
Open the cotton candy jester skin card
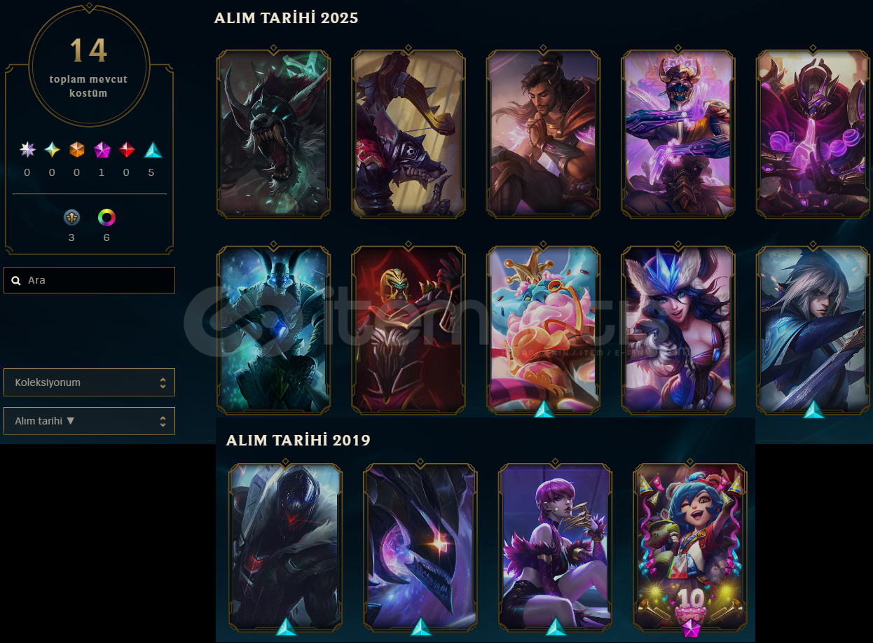[544, 329]
